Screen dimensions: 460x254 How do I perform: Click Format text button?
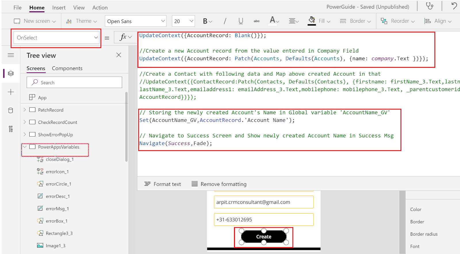click(x=163, y=184)
